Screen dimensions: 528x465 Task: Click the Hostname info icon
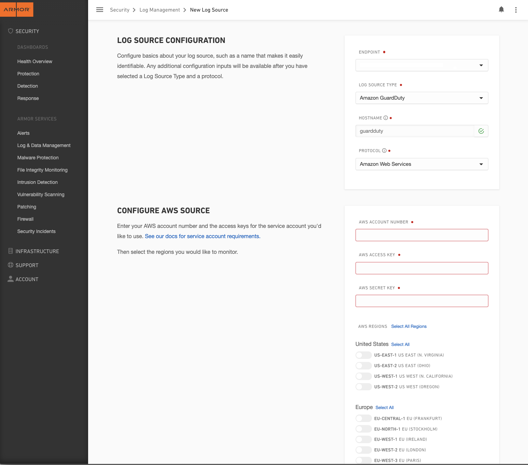[x=386, y=118]
